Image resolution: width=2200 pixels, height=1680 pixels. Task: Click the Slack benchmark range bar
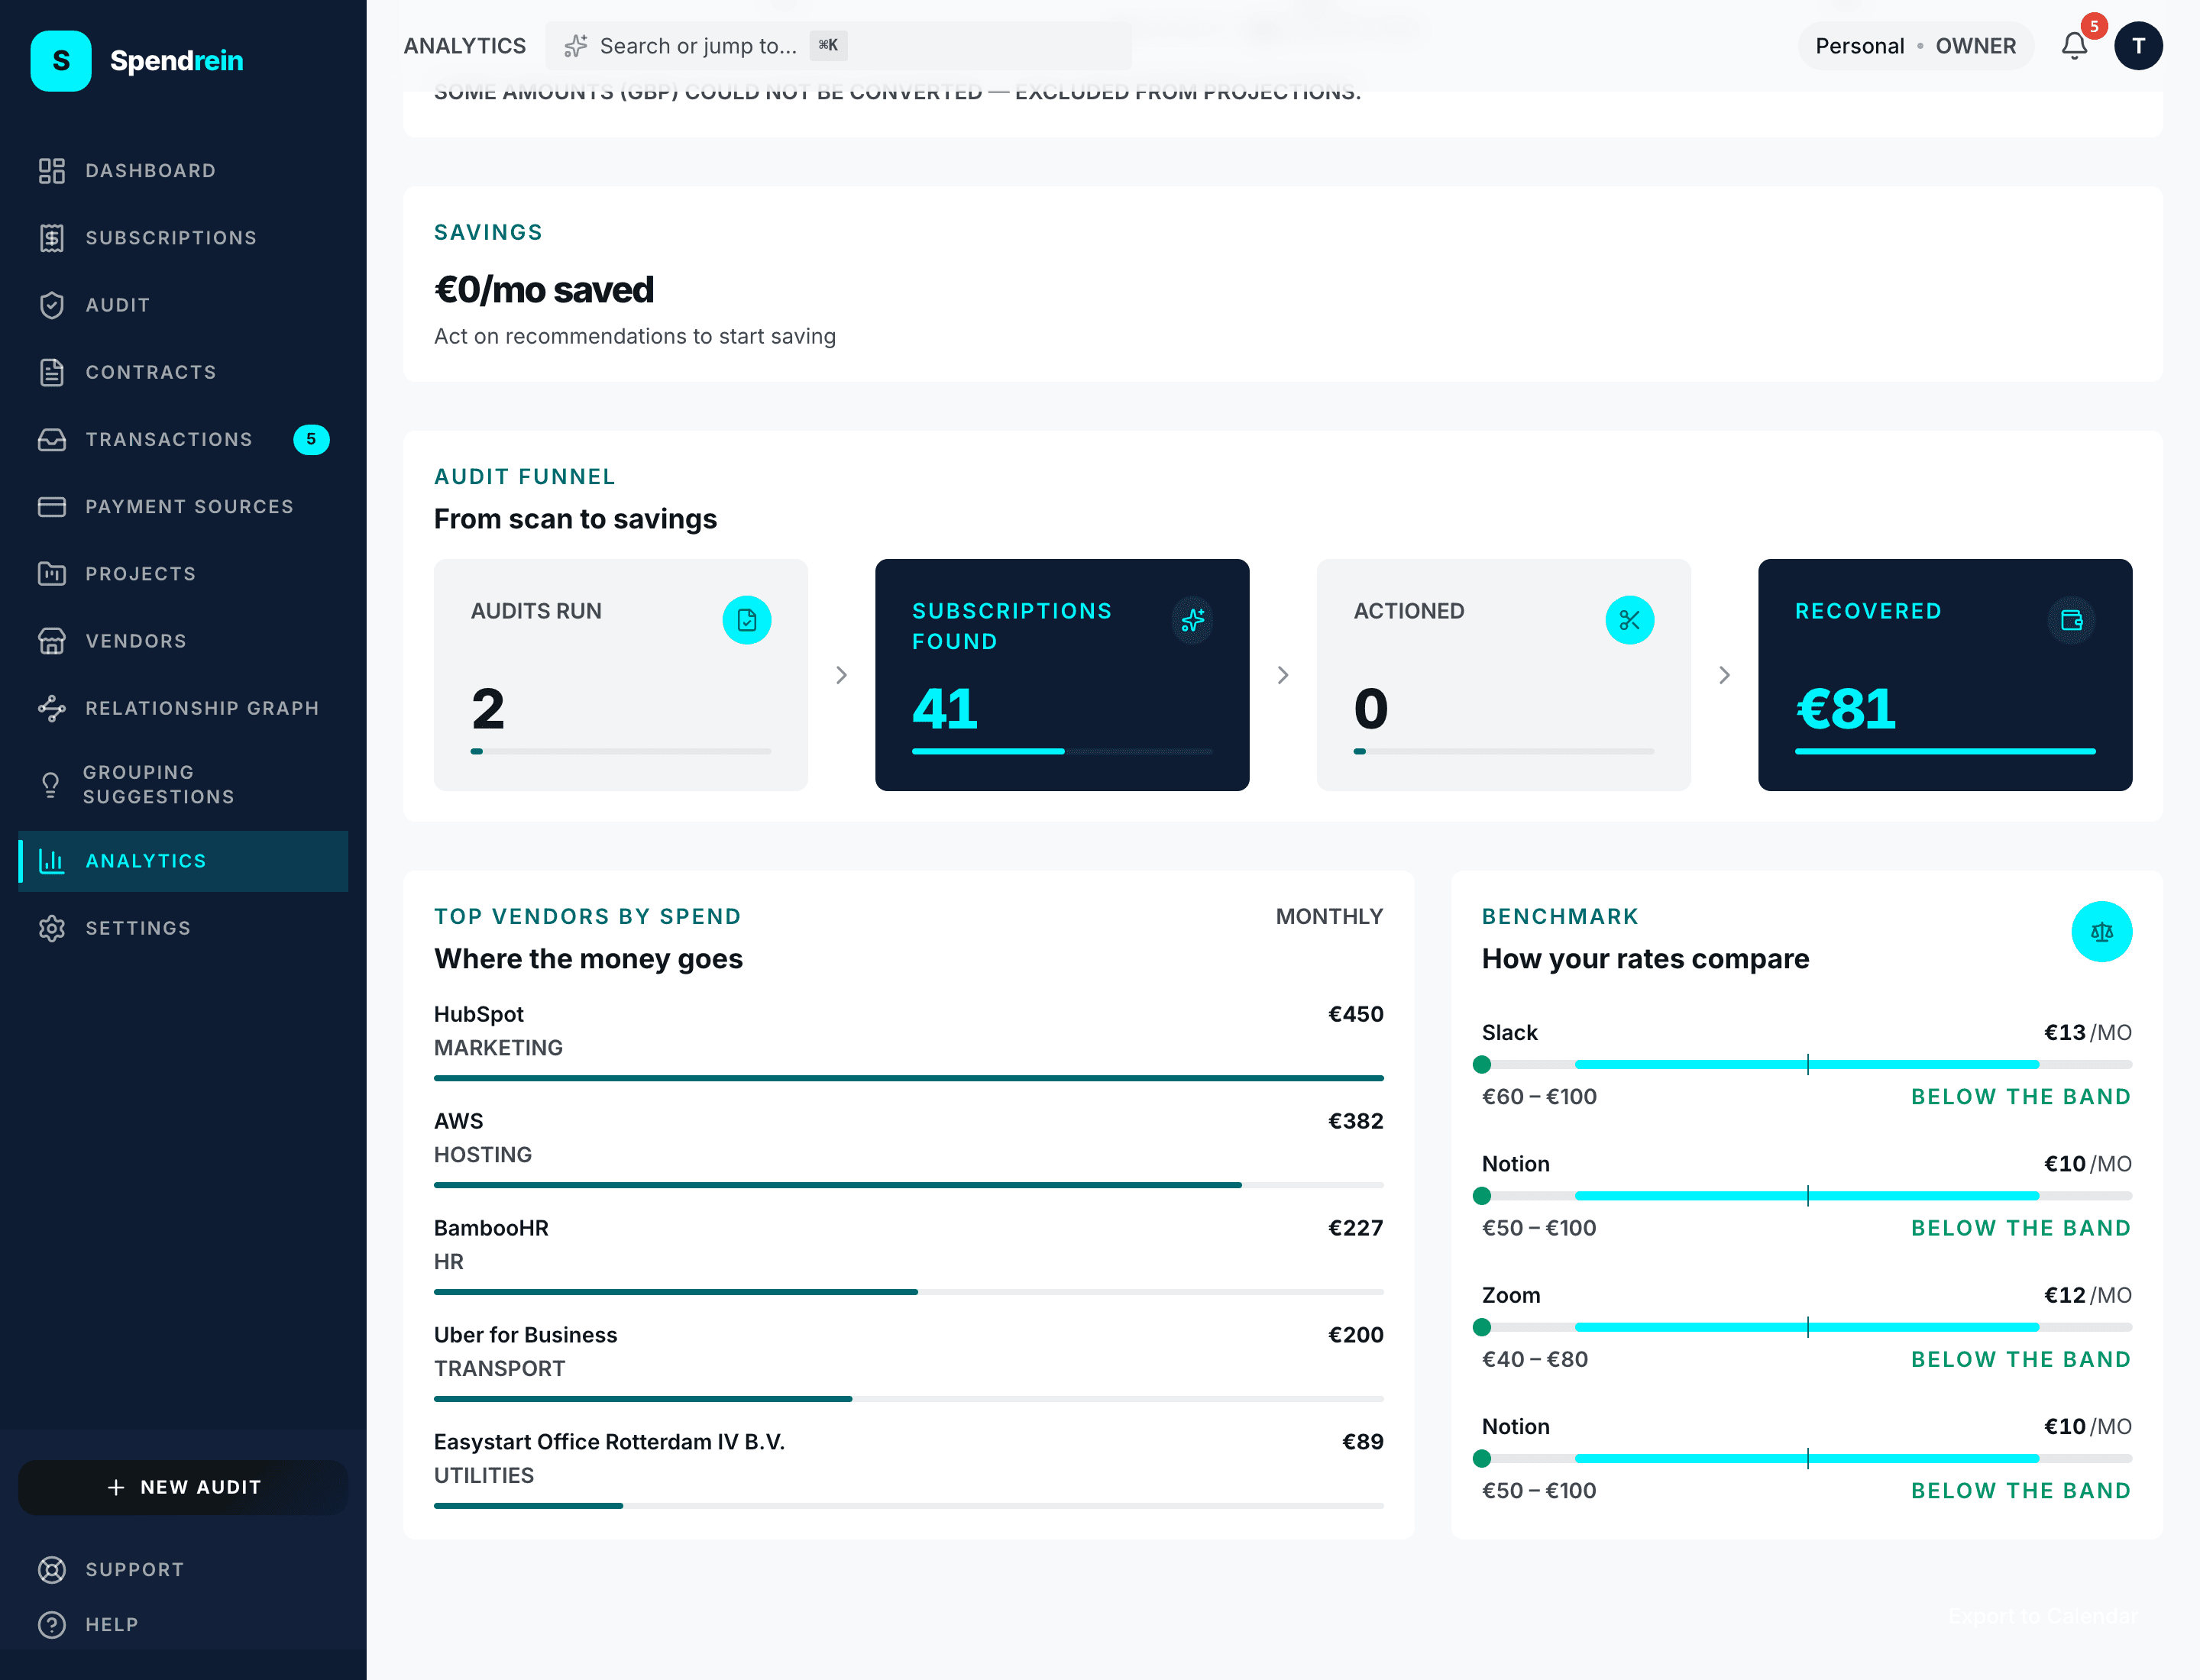[x=1808, y=1064]
